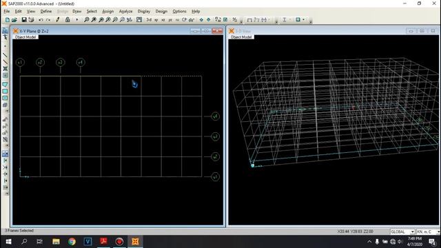This screenshot has width=441, height=248.
Task: Click the Set Display Options checkbox icon
Action: (x=225, y=20)
